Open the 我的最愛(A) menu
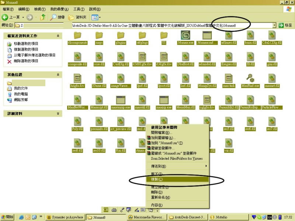The width and height of the screenshot is (295, 221). tap(59, 9)
